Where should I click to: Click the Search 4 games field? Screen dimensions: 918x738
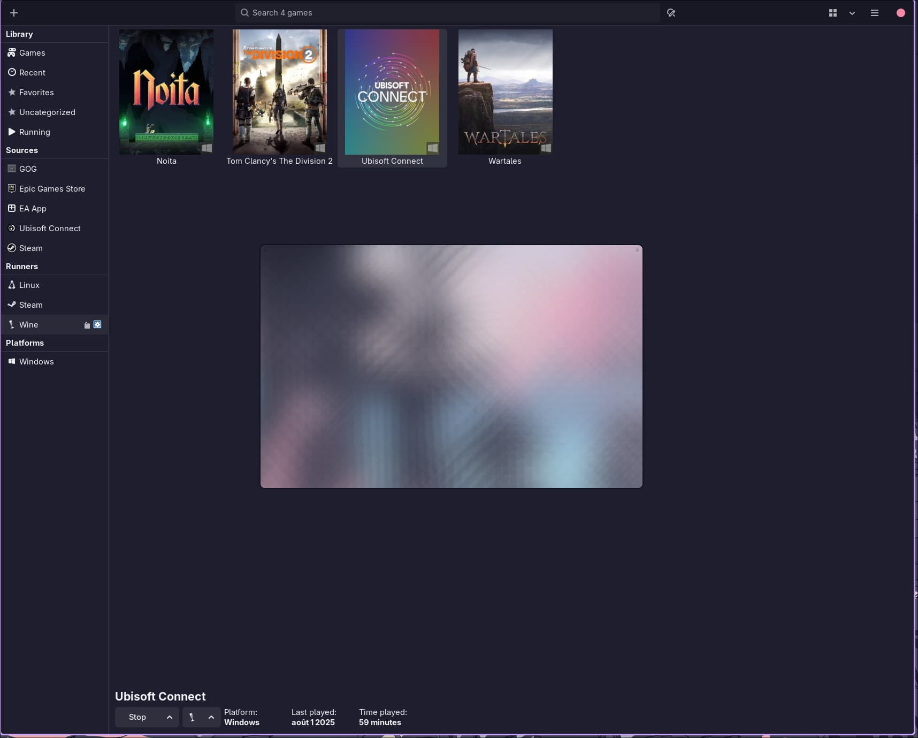tap(447, 13)
